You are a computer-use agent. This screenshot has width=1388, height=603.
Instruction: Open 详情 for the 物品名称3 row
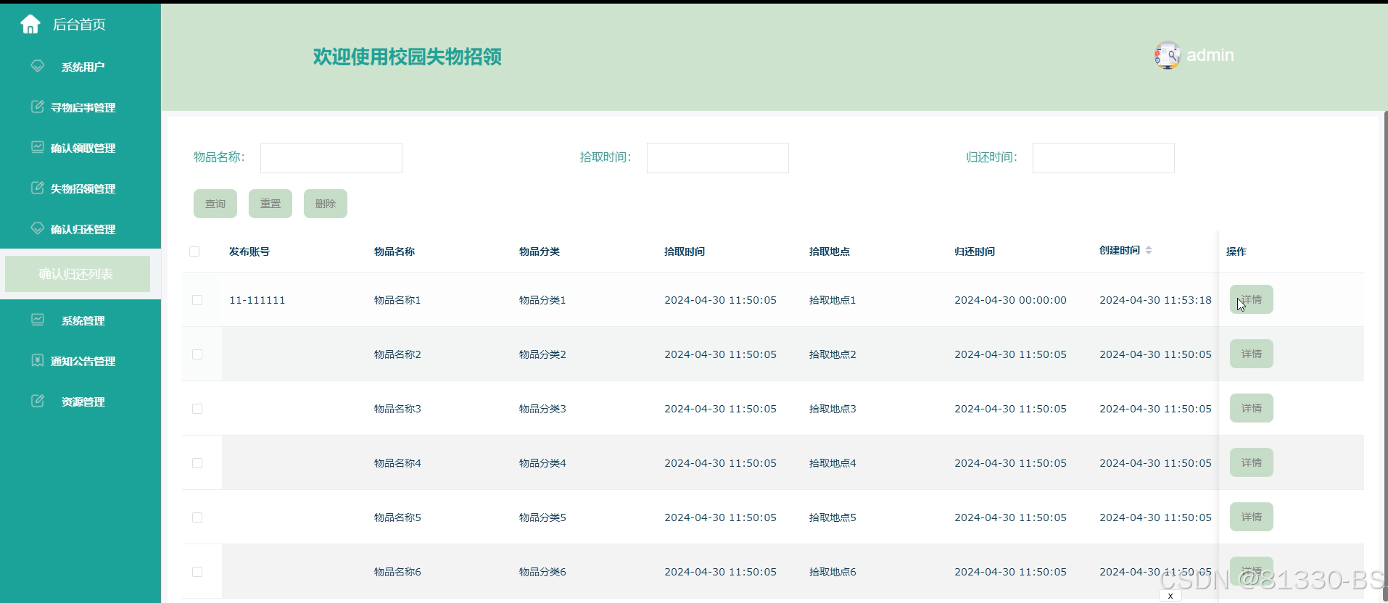tap(1252, 408)
